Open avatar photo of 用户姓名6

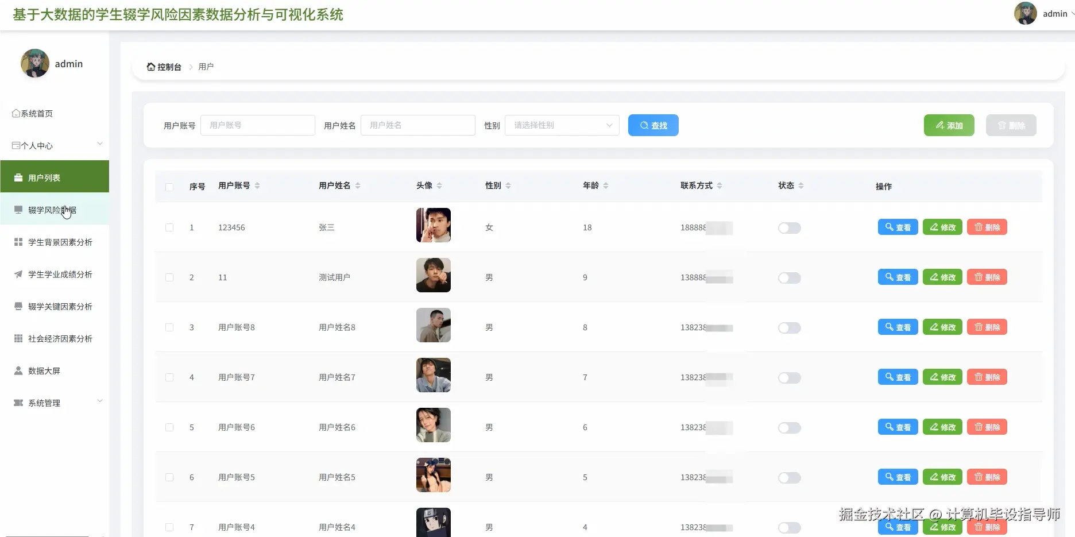[x=434, y=425]
